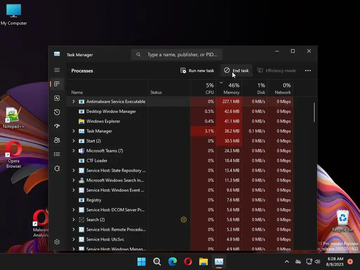The width and height of the screenshot is (360, 270).
Task: Expand the Search (2) process group
Action: coord(73,220)
